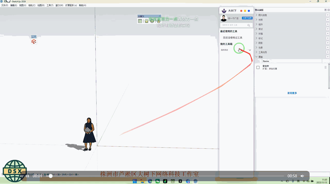The width and height of the screenshot is (330, 184).
Task: Expand the 图元信息 panel section
Action: [x=256, y=15]
